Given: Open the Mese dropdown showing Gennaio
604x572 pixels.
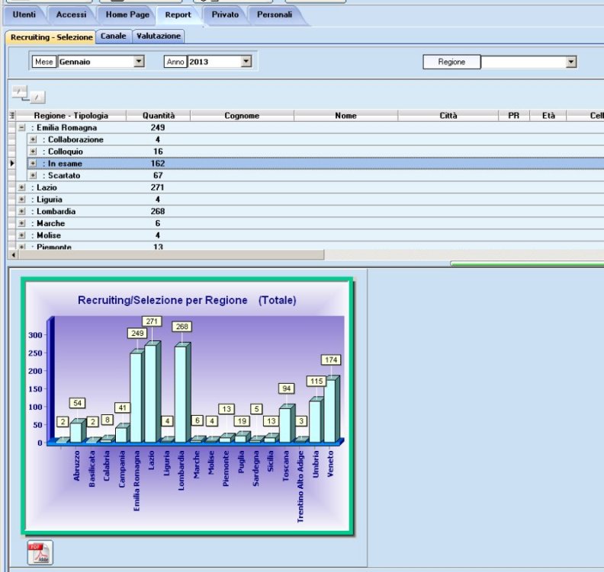Looking at the screenshot, I should click(x=139, y=61).
